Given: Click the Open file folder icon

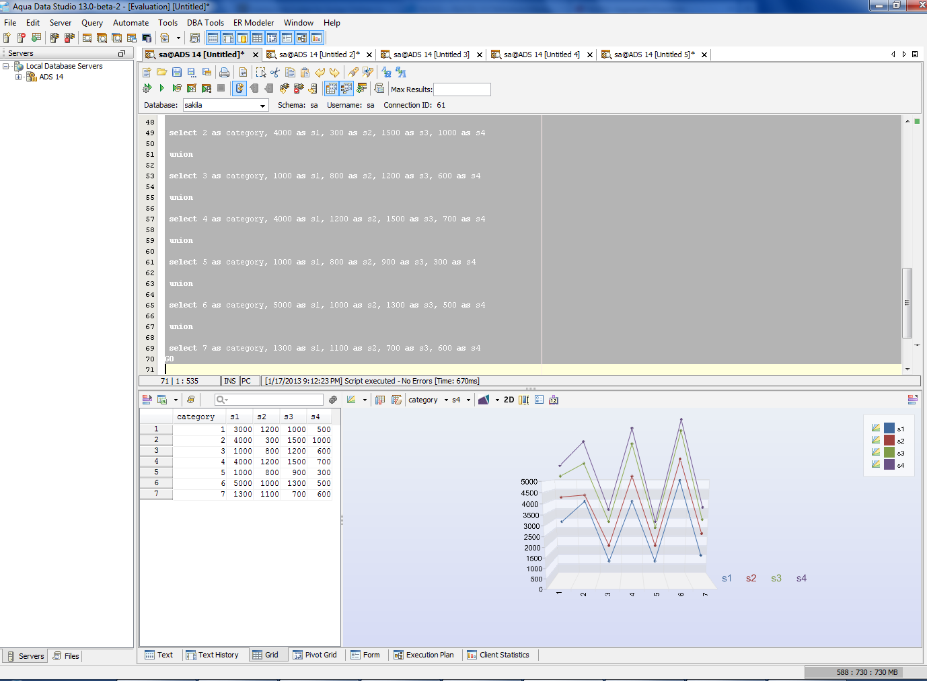Looking at the screenshot, I should click(x=161, y=72).
